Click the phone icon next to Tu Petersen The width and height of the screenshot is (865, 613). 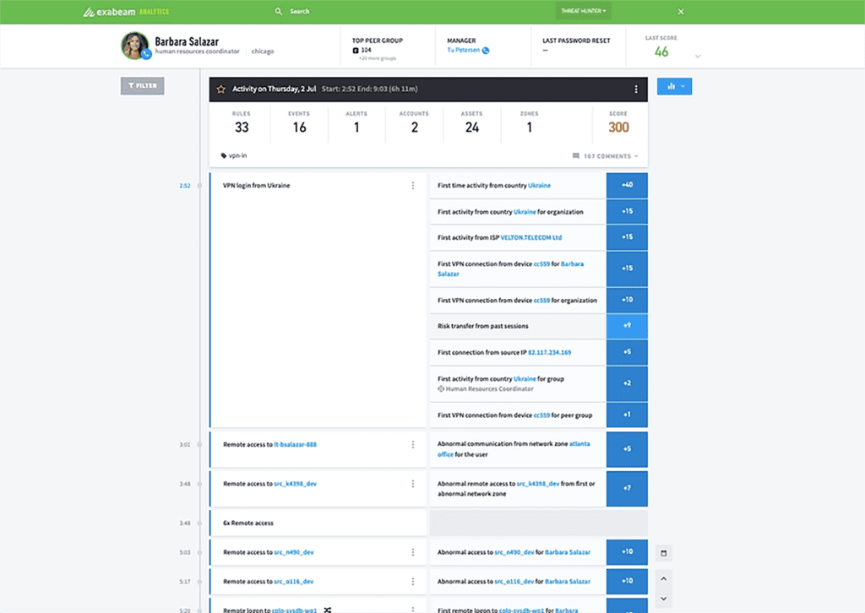(x=486, y=51)
